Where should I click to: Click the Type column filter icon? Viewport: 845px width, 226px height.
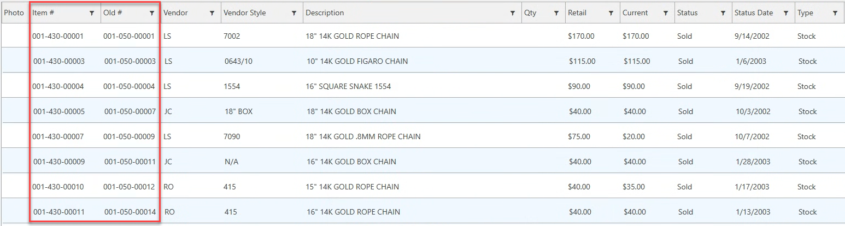(835, 13)
